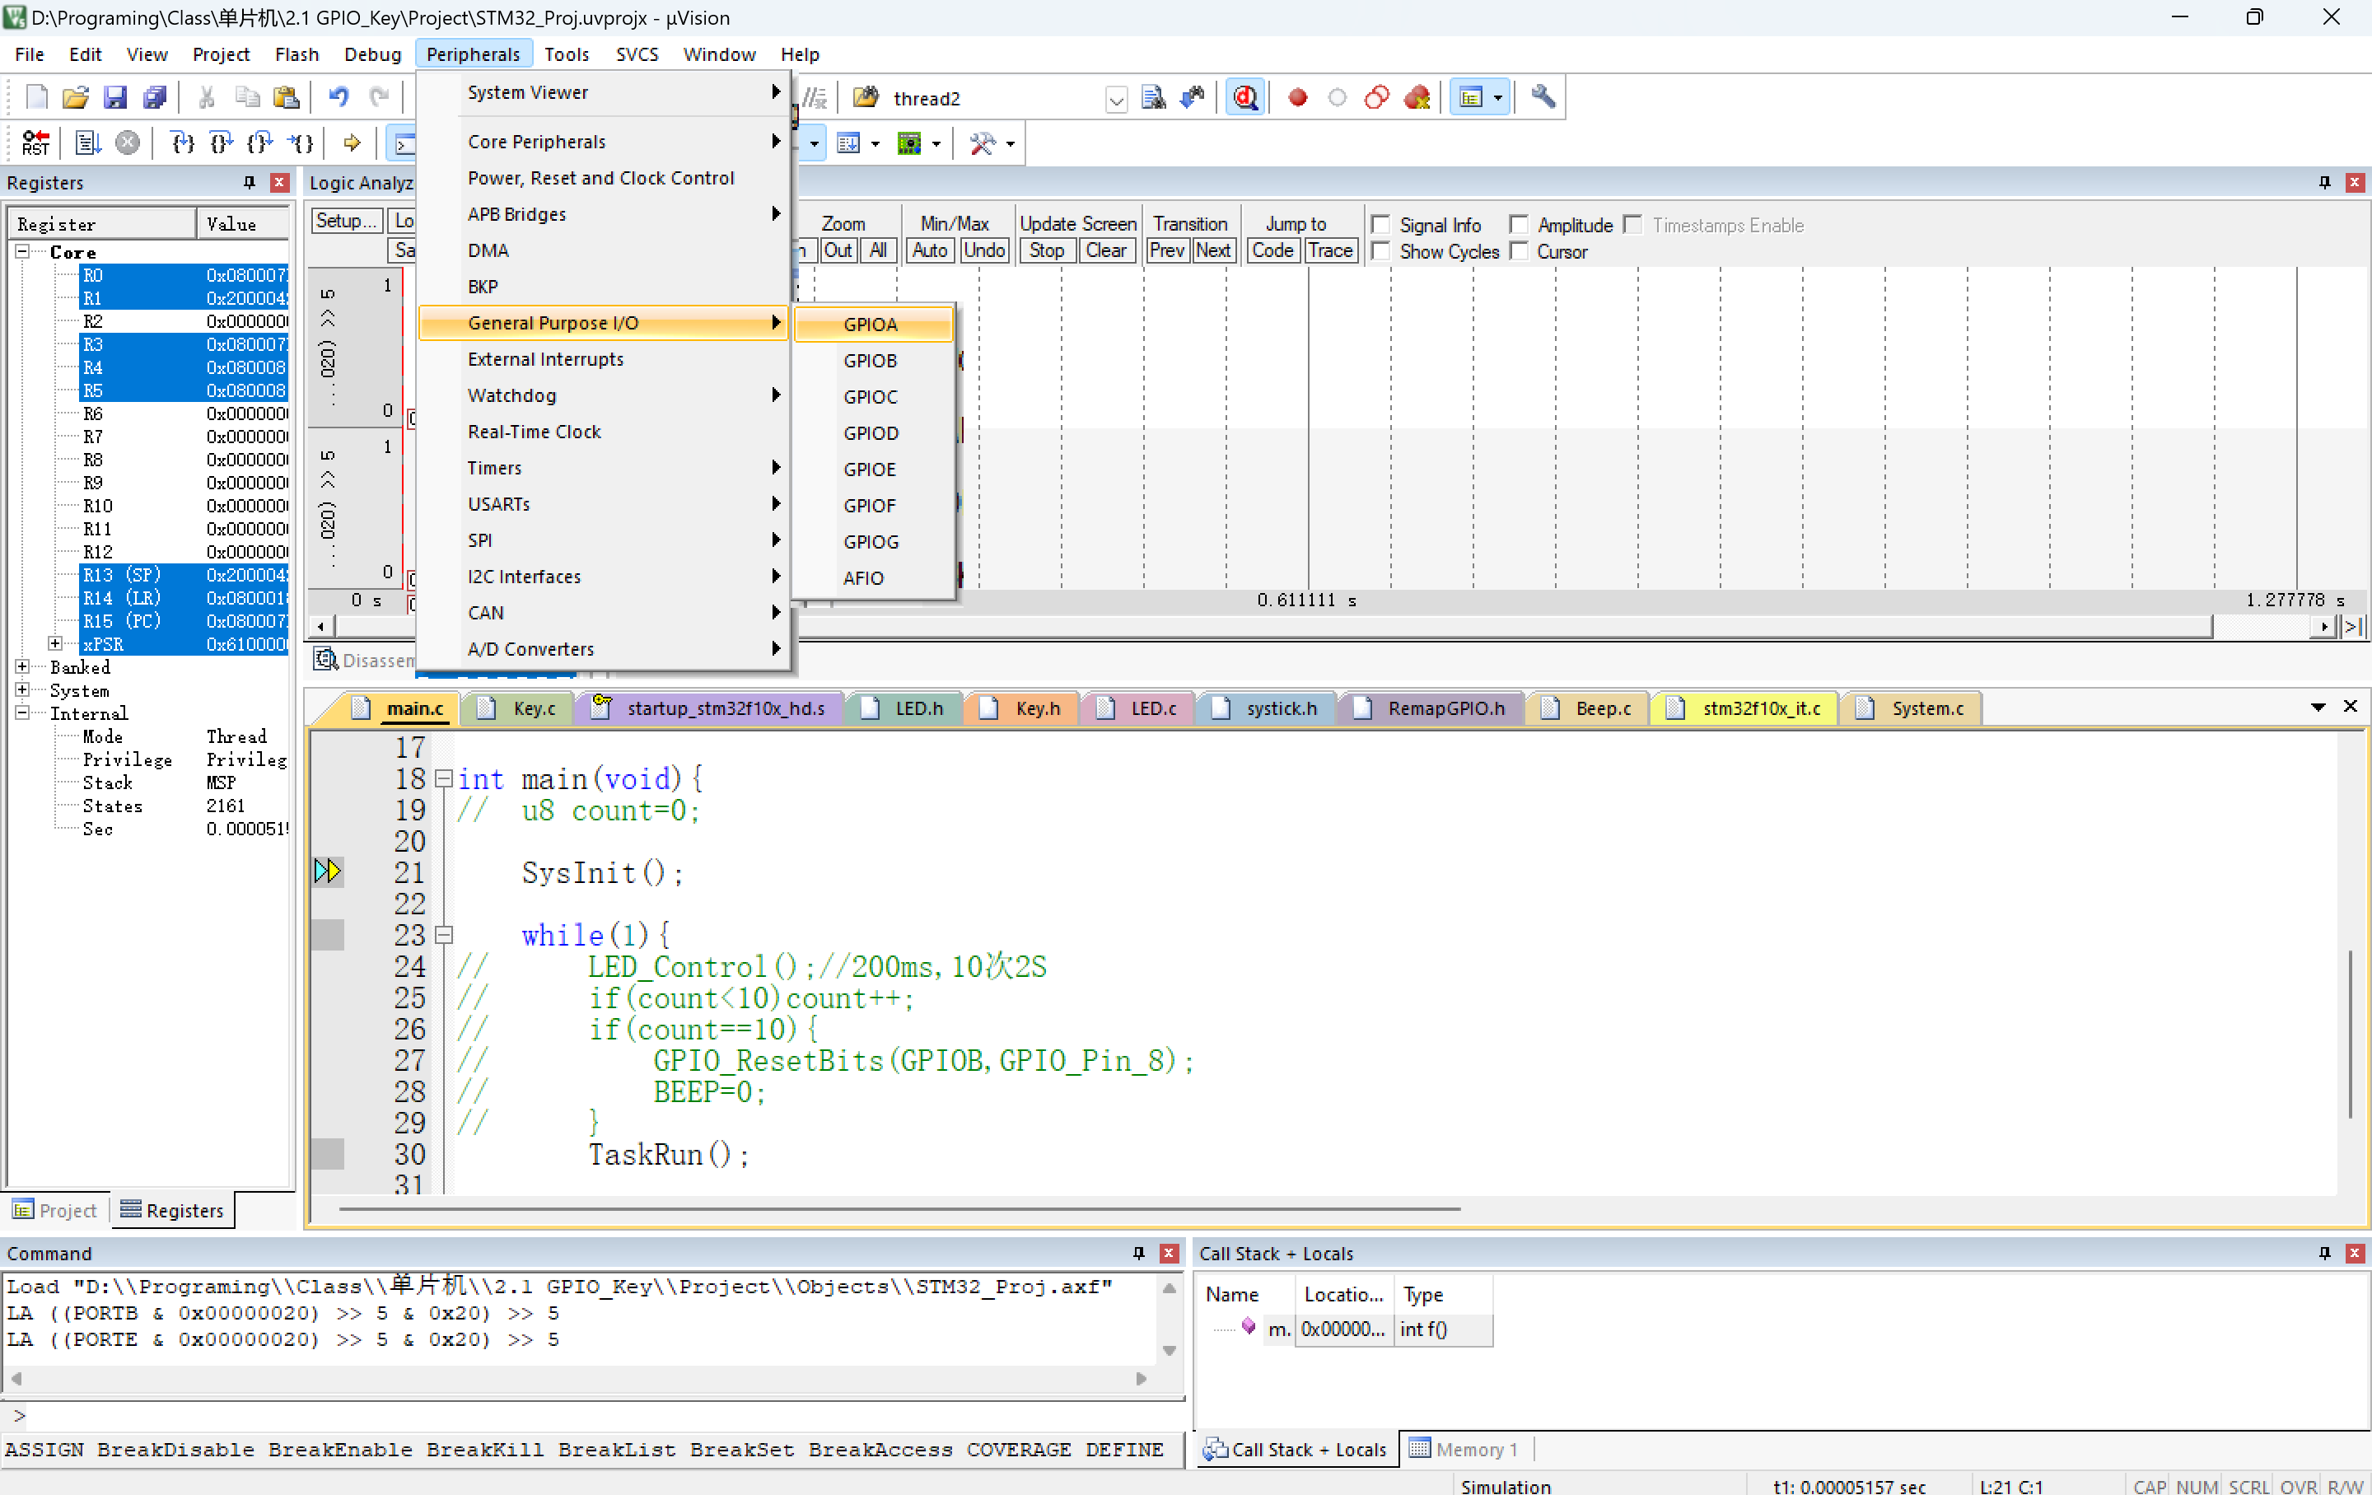This screenshot has width=2372, height=1495.
Task: Click the Cut scissors icon
Action: pyautogui.click(x=207, y=97)
